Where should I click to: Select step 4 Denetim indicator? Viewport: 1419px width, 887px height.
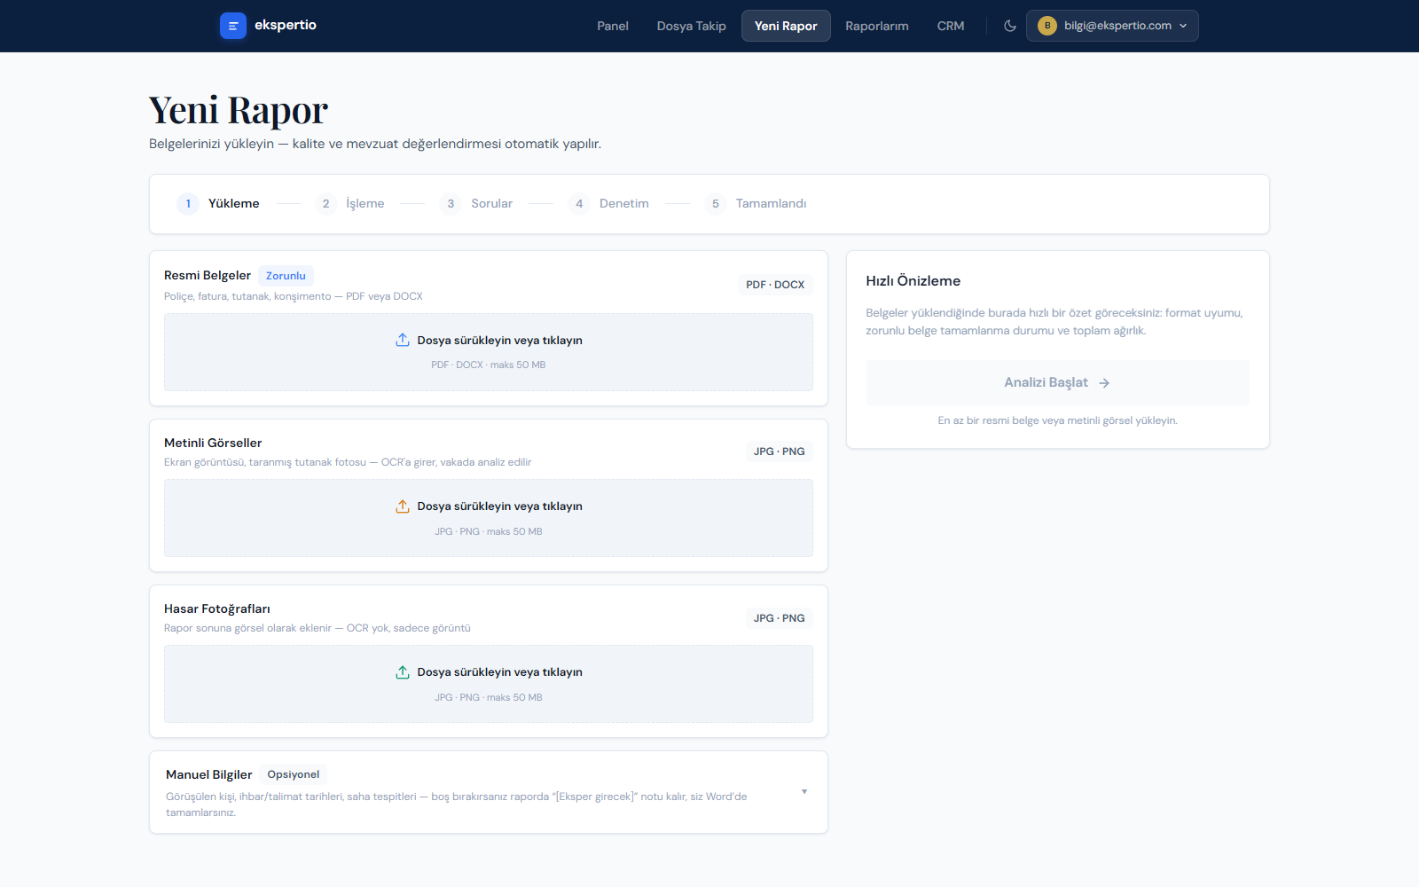coord(608,204)
